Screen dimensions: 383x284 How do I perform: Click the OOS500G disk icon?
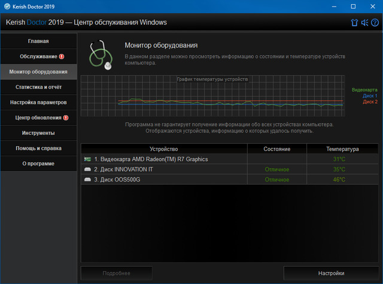pos(87,180)
